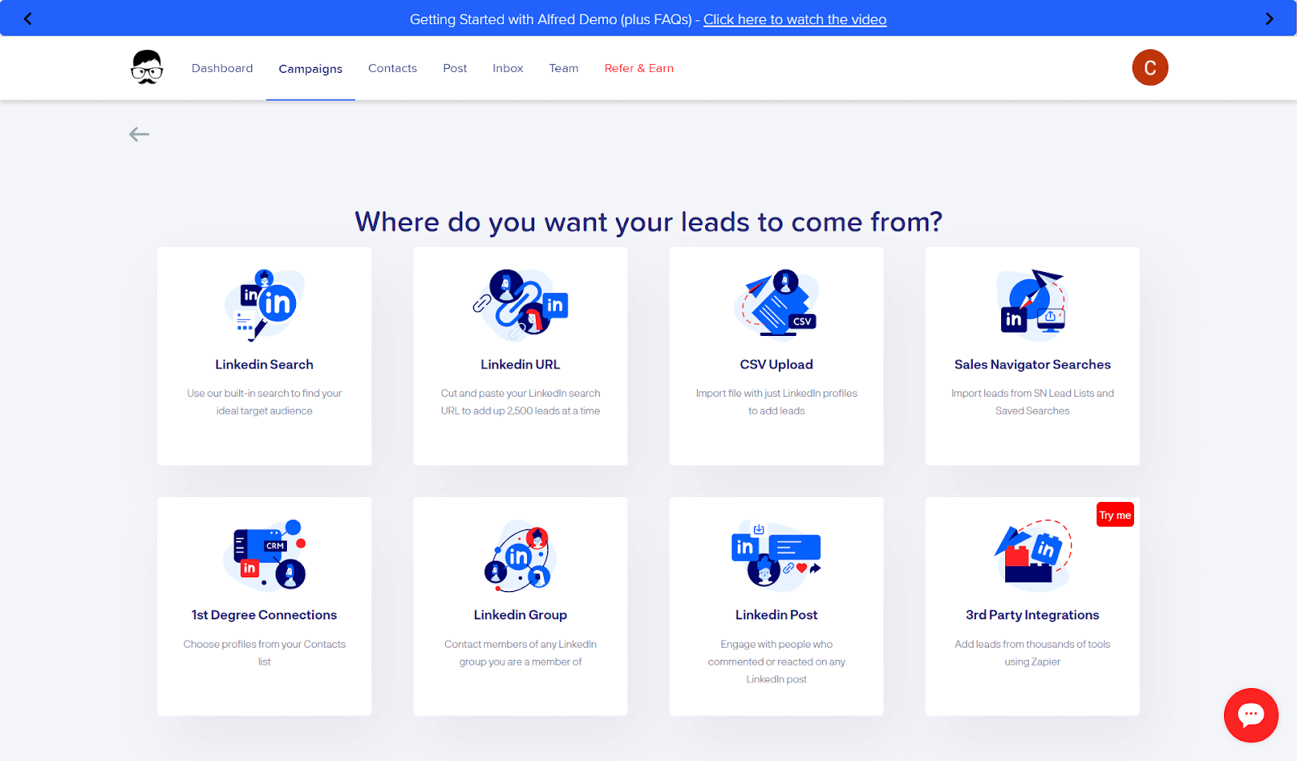Image resolution: width=1297 pixels, height=761 pixels.
Task: Go to the Inbox tab
Action: tap(507, 68)
